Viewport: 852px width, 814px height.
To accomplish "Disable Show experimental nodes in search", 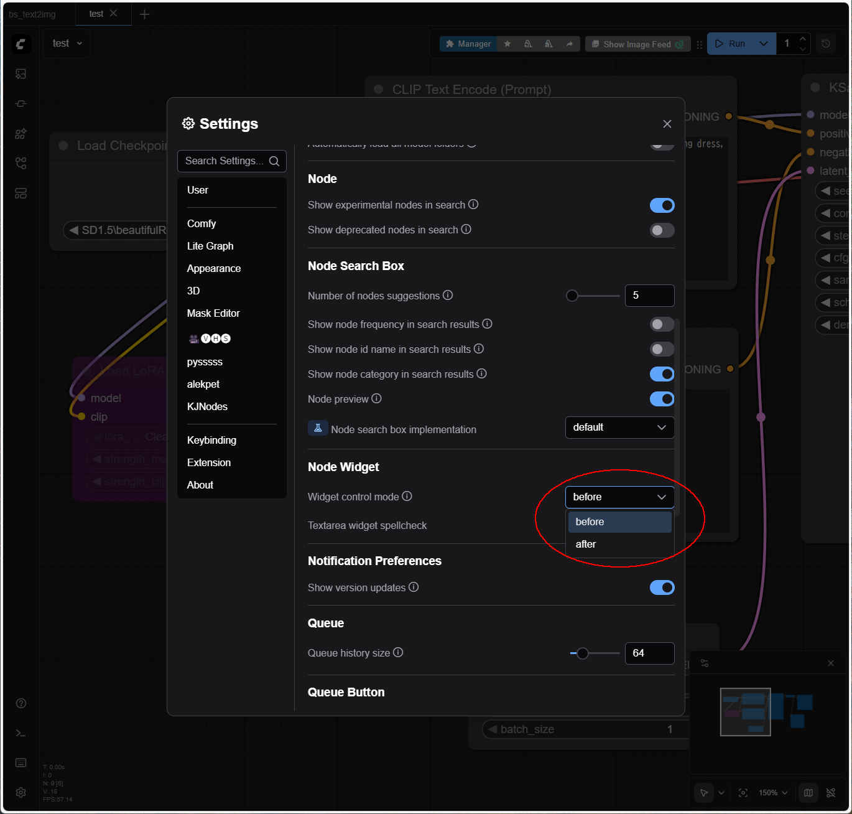I will click(x=662, y=205).
